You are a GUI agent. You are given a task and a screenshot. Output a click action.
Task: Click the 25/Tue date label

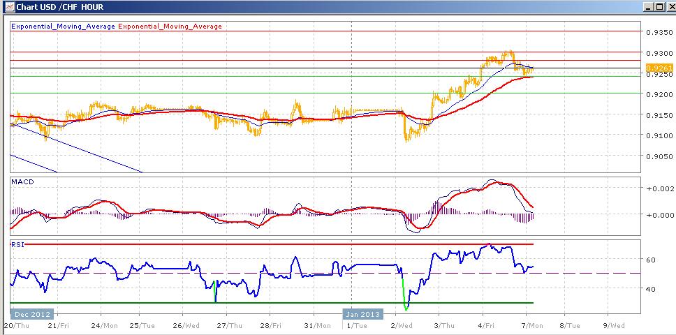click(x=141, y=325)
